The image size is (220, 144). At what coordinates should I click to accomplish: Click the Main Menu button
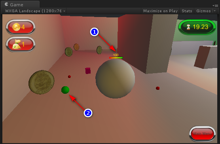(202, 133)
